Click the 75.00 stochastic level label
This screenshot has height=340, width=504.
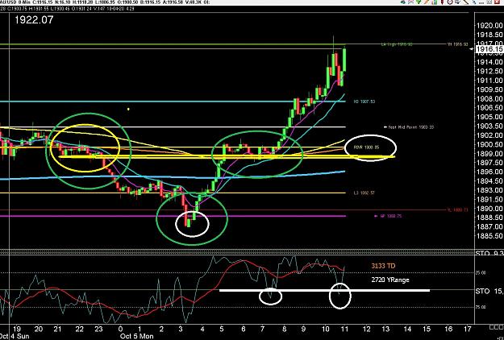(481, 307)
